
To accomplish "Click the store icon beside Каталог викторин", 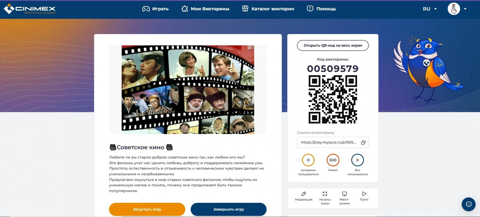I will point(245,9).
